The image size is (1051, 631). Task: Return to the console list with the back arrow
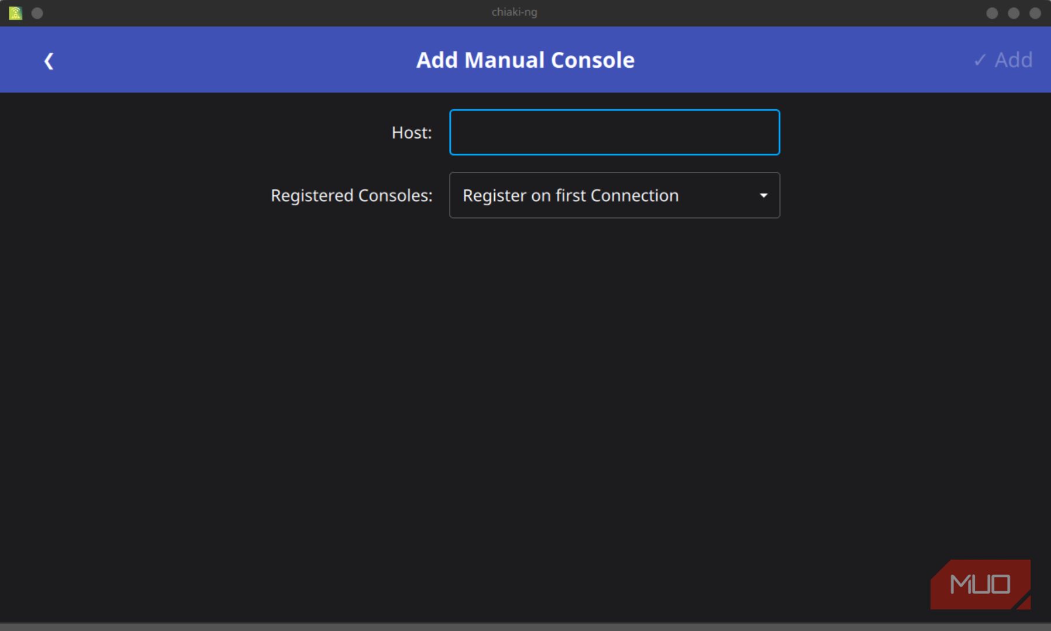point(49,60)
